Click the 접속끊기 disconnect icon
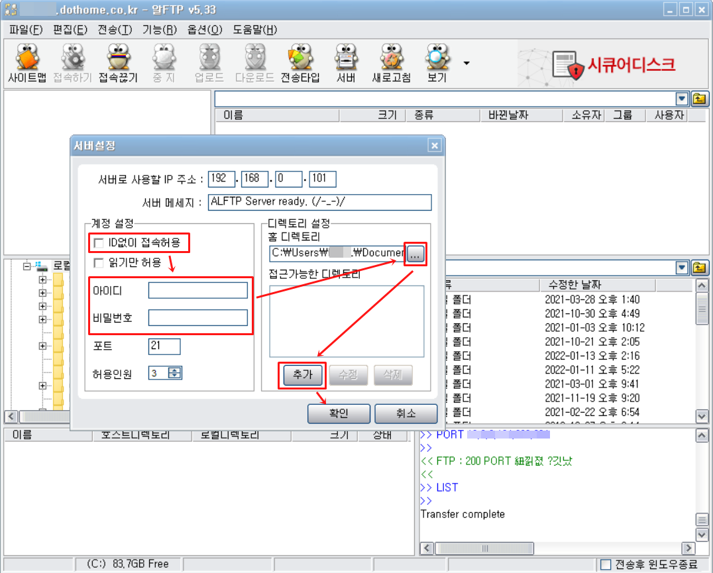 tap(118, 63)
